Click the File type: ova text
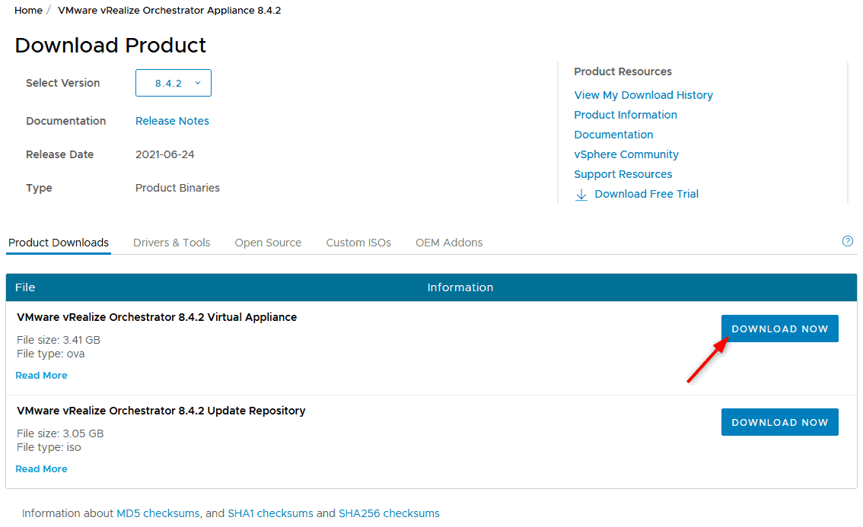This screenshot has height=527, width=863. 51,354
